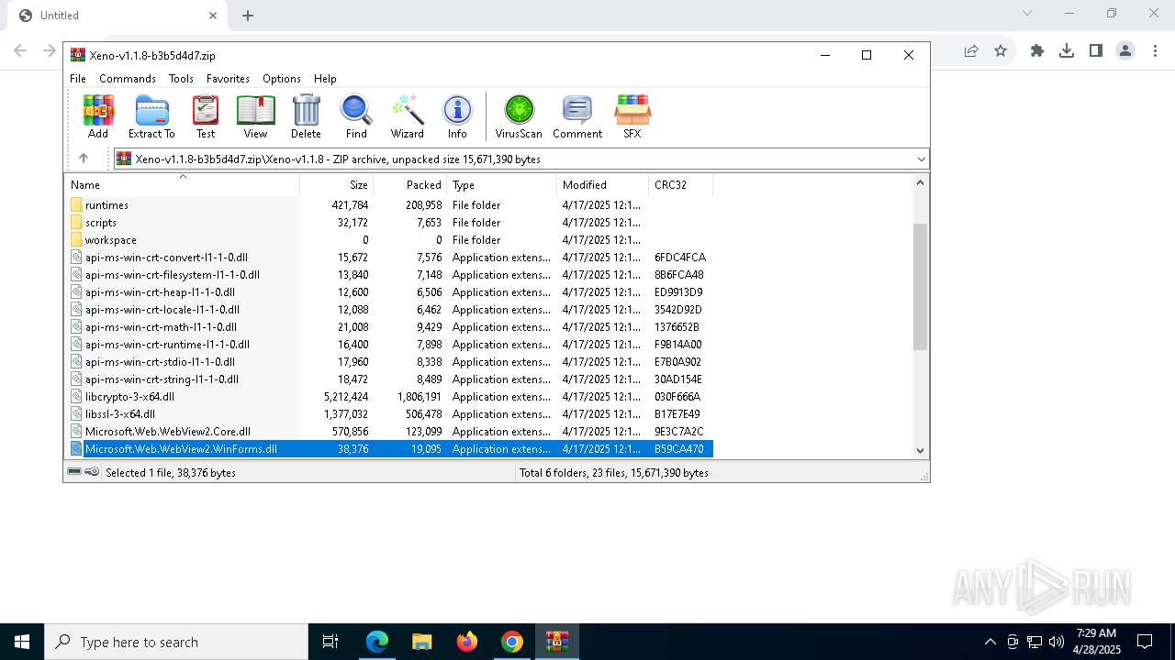Expand the archive path dropdown

921,159
